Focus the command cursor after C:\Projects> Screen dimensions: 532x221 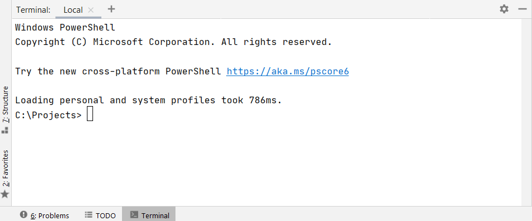click(90, 114)
